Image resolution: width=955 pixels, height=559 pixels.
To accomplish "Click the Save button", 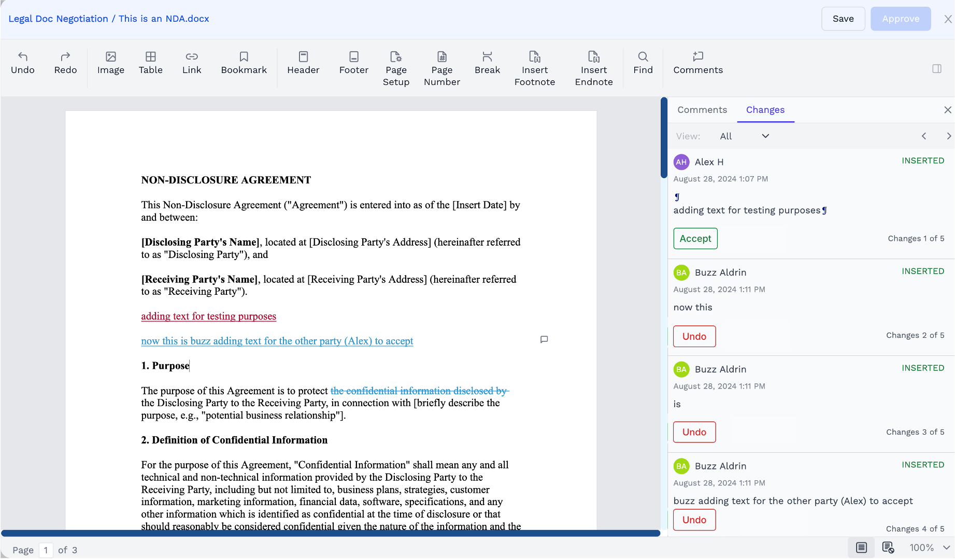I will (x=843, y=19).
